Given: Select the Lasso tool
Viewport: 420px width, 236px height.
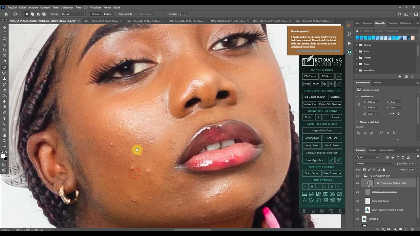Looking at the screenshot, I should pyautogui.click(x=5, y=39).
